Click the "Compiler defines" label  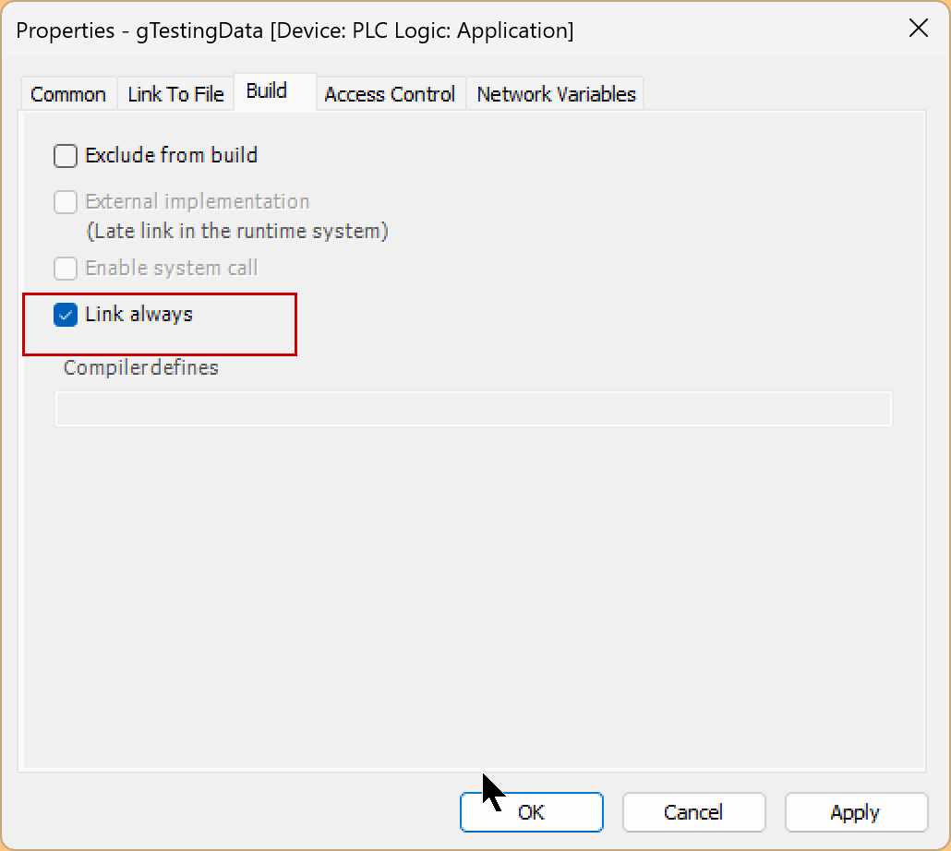coord(141,367)
